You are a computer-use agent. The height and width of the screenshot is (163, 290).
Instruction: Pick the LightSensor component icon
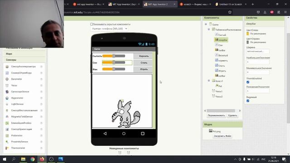point(7,104)
